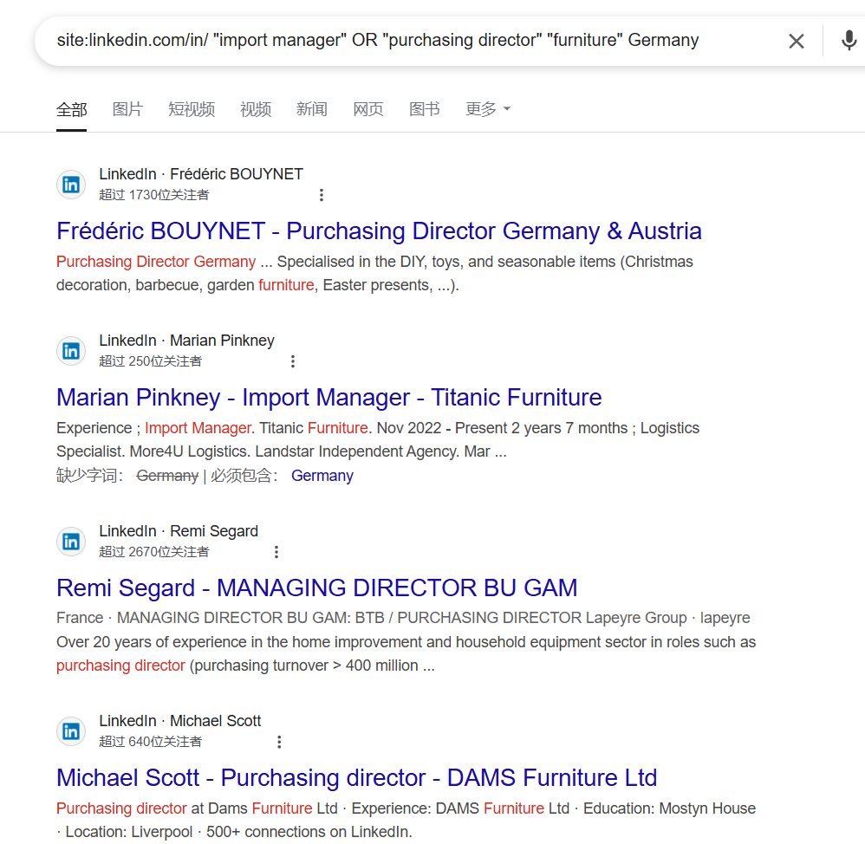Click snippet text 'Location: Liverpool'
Viewport: 865px width, 844px height.
click(129, 832)
